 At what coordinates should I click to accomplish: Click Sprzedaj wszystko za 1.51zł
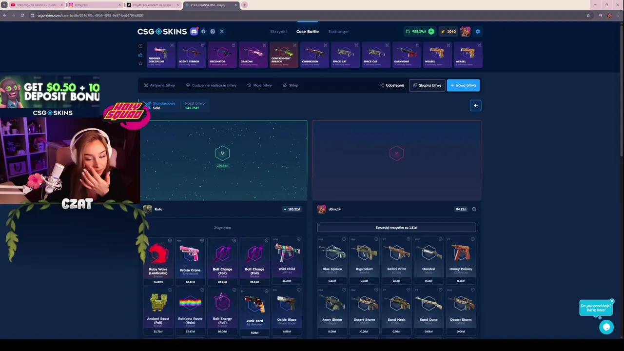pyautogui.click(x=396, y=228)
